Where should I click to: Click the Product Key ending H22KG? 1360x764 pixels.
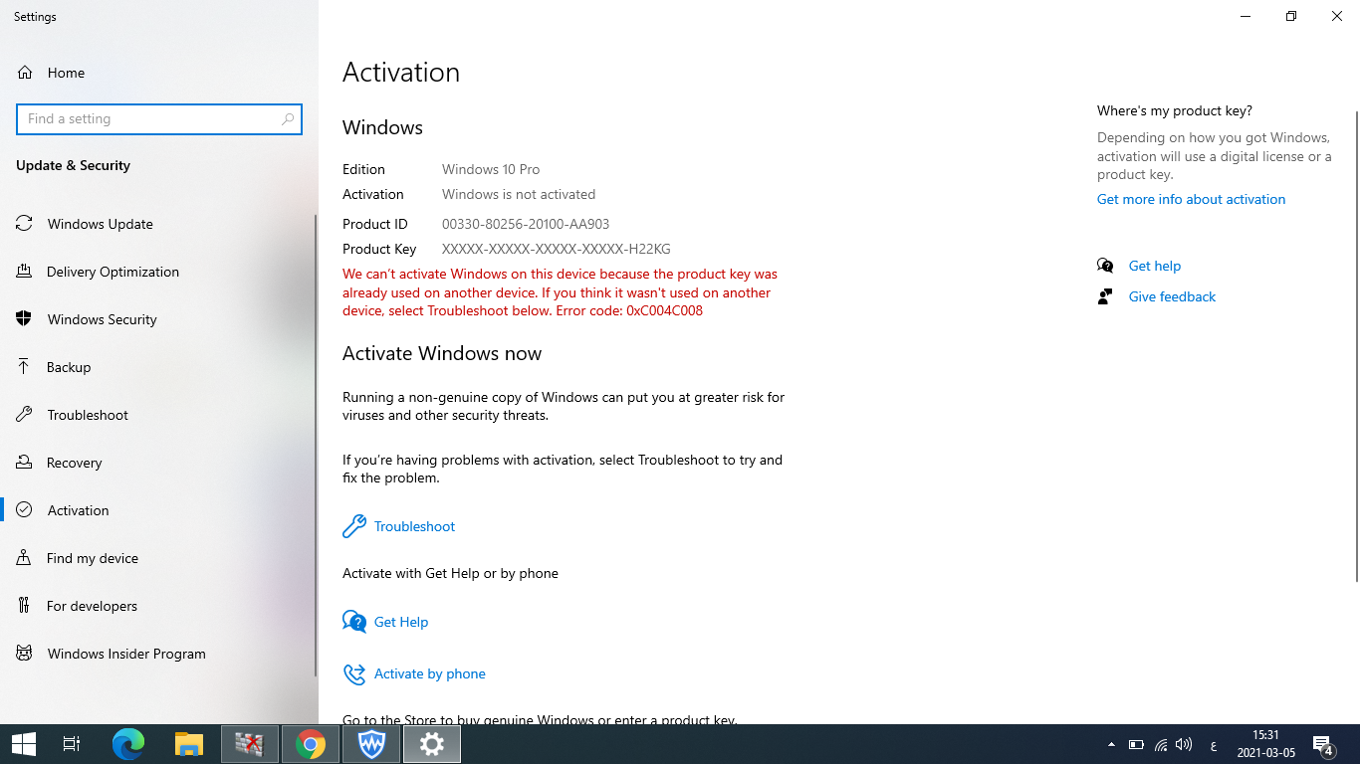(x=557, y=249)
